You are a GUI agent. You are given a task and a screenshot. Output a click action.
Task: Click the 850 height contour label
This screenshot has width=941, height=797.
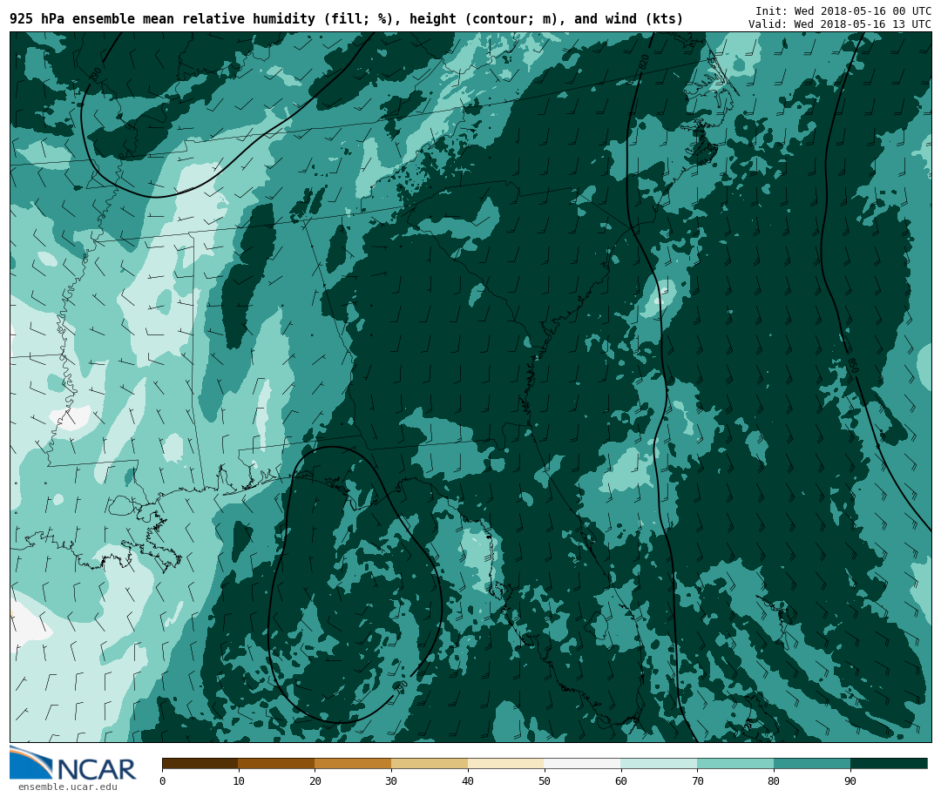pyautogui.click(x=853, y=365)
